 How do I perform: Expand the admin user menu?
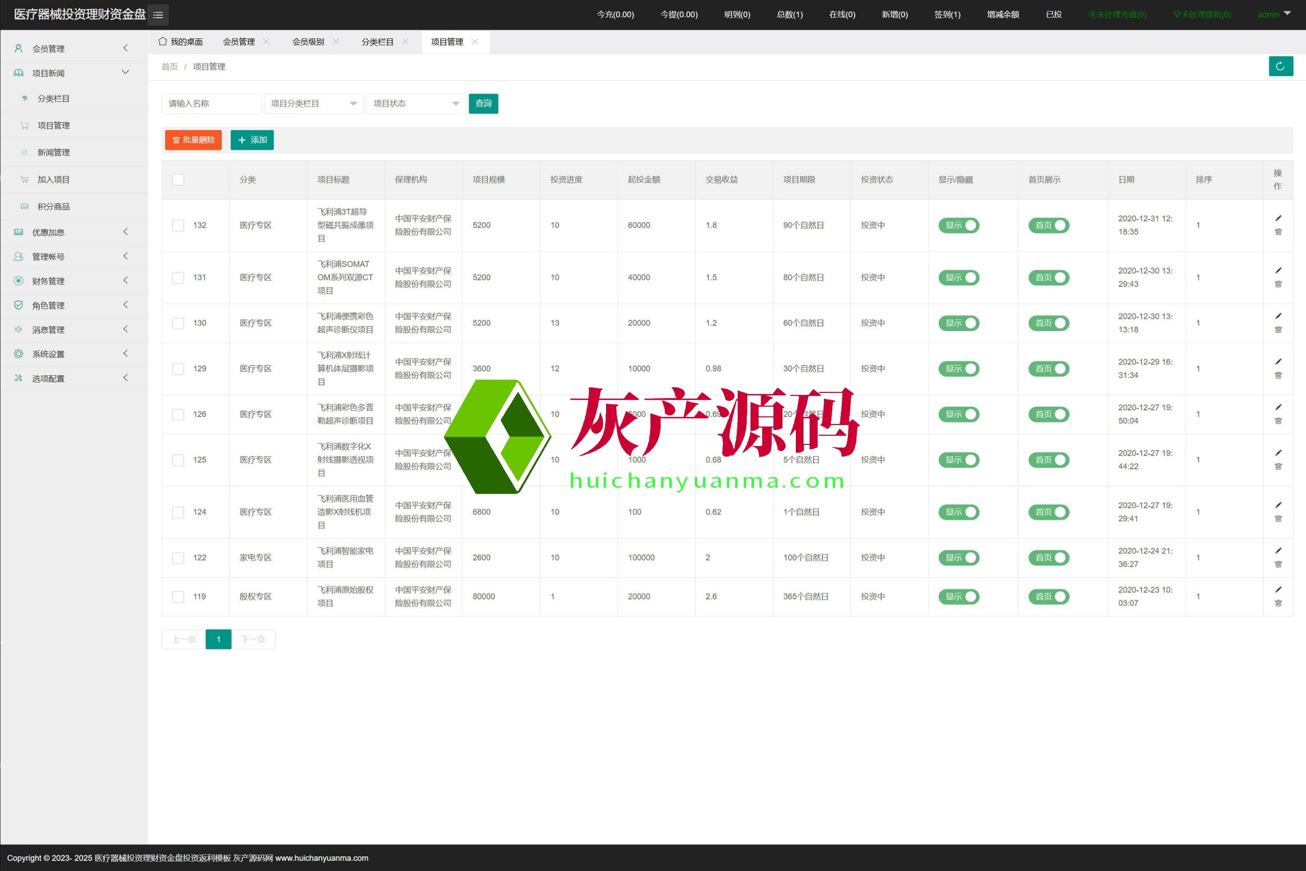point(1273,14)
